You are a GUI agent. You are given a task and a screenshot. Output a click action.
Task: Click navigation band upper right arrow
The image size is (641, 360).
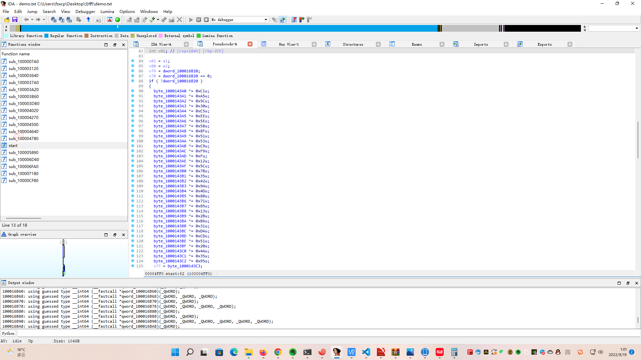point(585,27)
